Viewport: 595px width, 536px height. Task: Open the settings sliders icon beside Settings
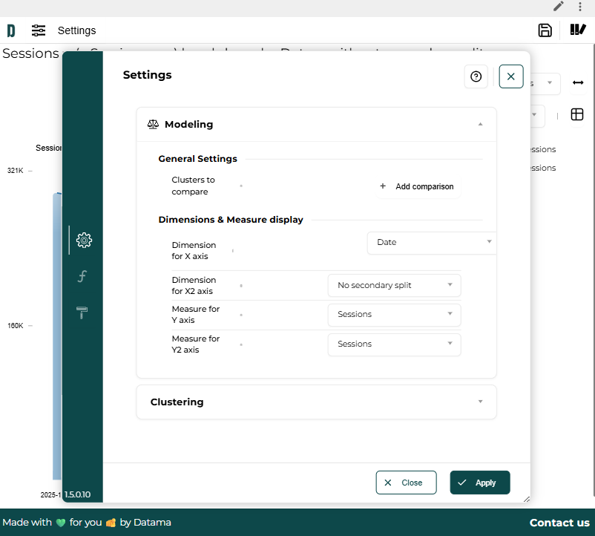click(x=39, y=30)
